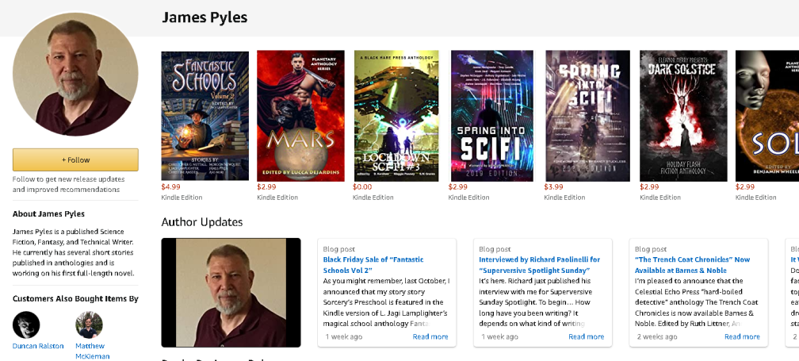Open the Fantastic Schools Volume 2 book cover
The height and width of the screenshot is (361, 799).
coord(205,116)
